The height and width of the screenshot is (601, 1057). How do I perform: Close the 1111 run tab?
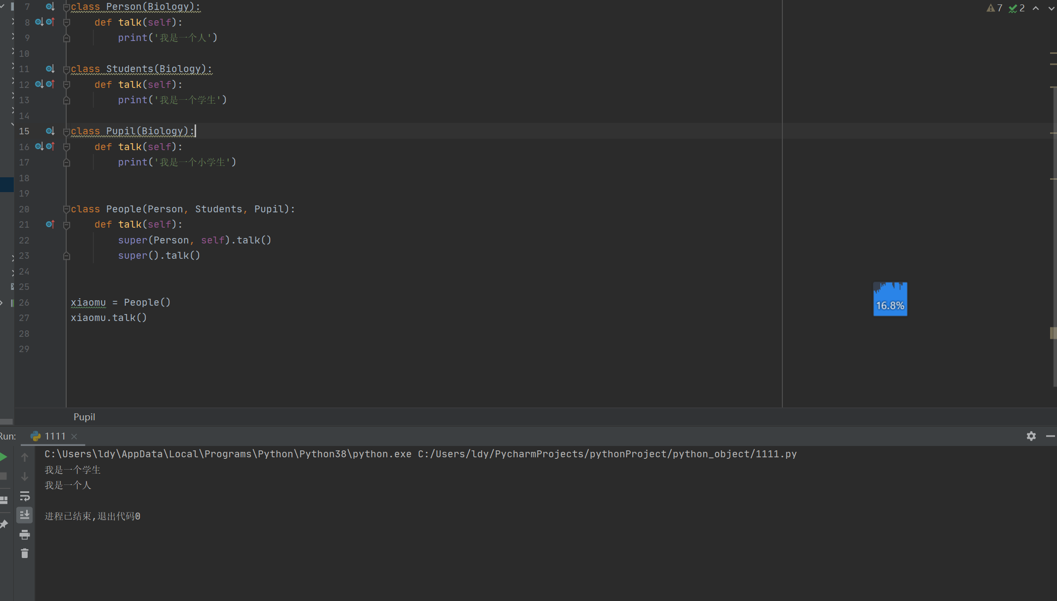coord(74,437)
